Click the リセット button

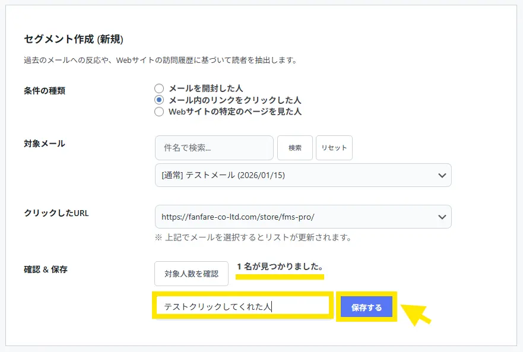pos(334,148)
